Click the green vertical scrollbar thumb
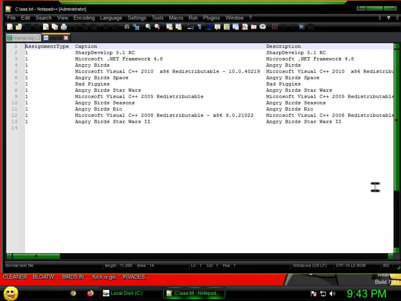This screenshot has height=301, width=401. click(396, 120)
